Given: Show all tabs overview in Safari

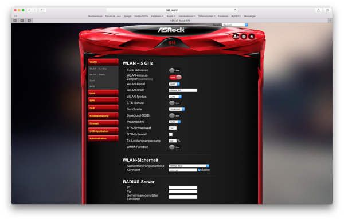Looking at the screenshot, I should tap(327, 10).
